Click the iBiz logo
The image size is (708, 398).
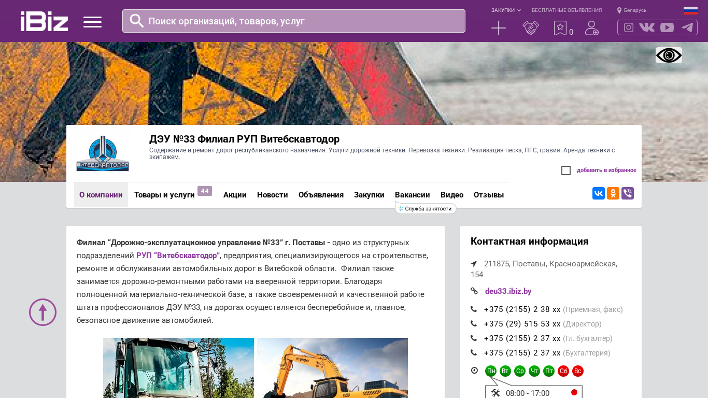pyautogui.click(x=44, y=21)
